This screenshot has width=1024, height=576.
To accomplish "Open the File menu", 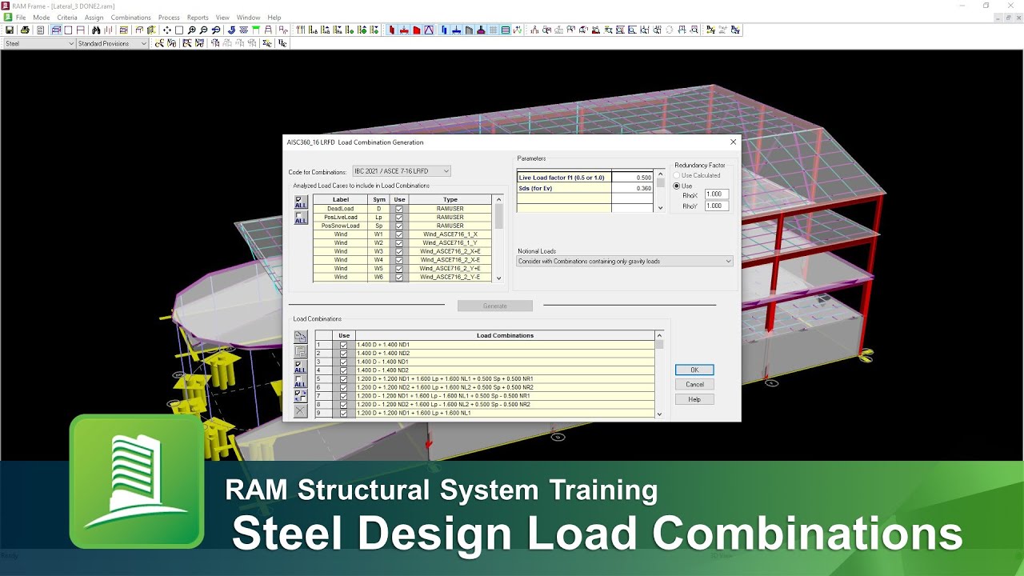I will pyautogui.click(x=21, y=18).
